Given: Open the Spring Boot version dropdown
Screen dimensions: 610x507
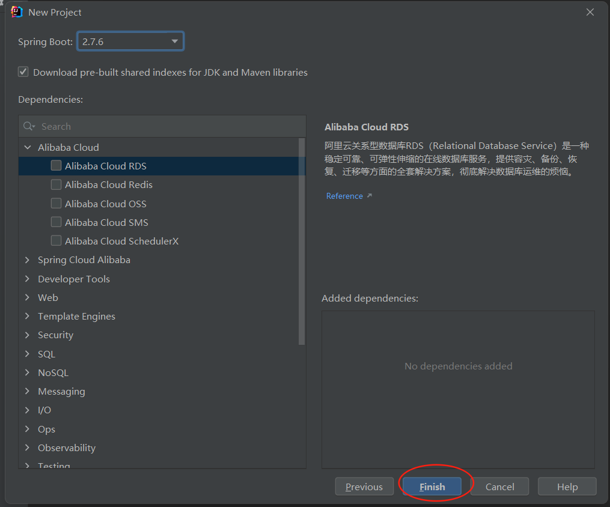Looking at the screenshot, I should (x=130, y=41).
